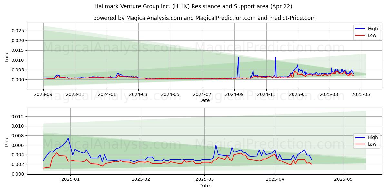Viewport: 387px width, 193px height.
Task: Click '2024-01' date label on top chart axis
Action: click(107, 94)
